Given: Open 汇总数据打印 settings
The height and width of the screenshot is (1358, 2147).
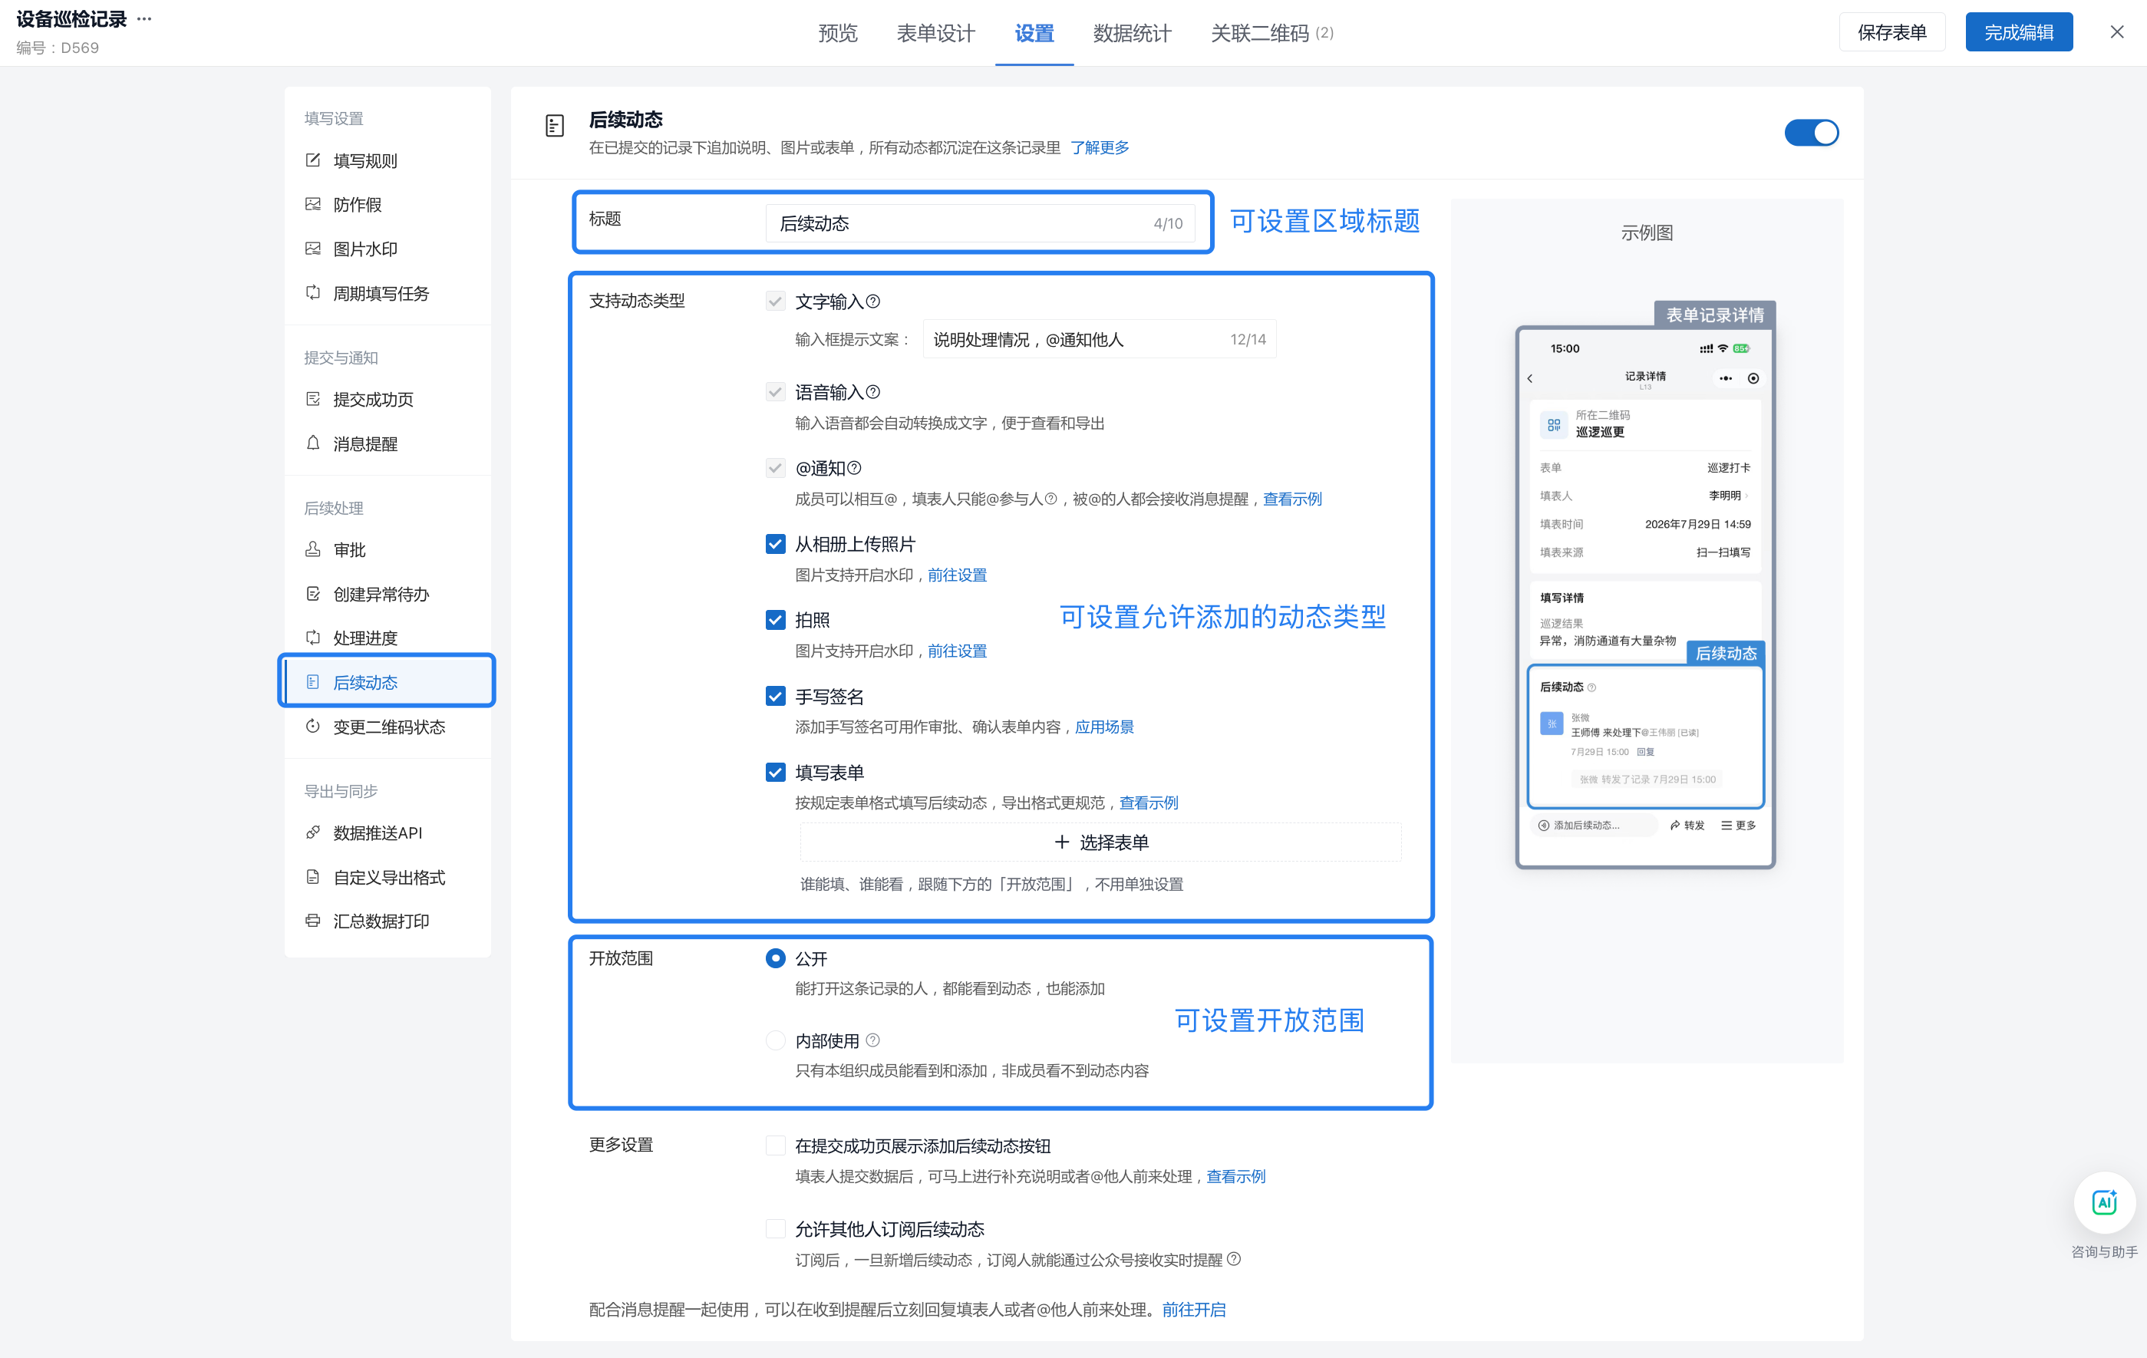Looking at the screenshot, I should [387, 921].
